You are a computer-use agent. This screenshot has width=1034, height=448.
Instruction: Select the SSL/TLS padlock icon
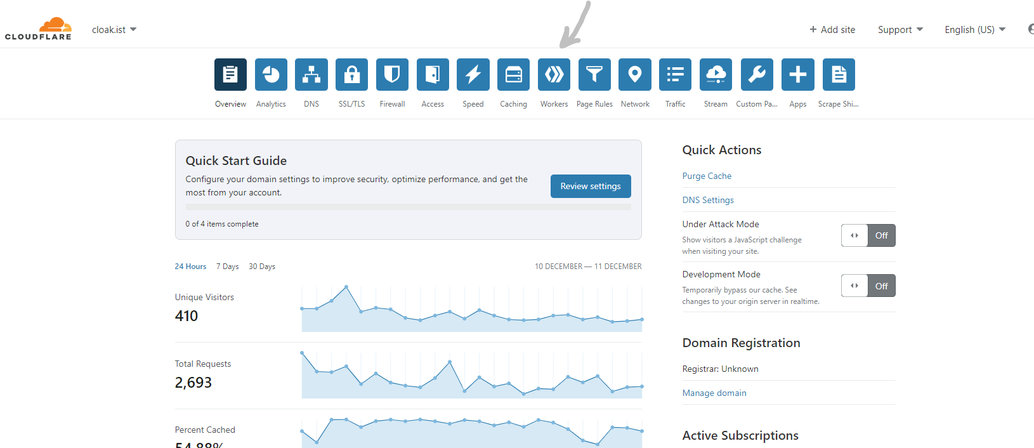(351, 75)
